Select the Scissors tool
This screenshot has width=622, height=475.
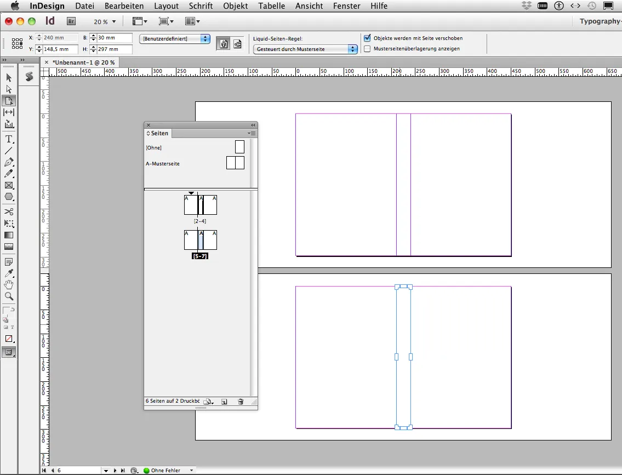(8, 211)
